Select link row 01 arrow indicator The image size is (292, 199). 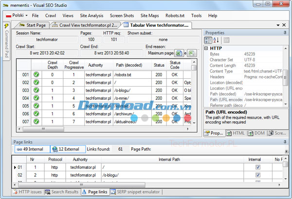pyautogui.click(x=15, y=167)
